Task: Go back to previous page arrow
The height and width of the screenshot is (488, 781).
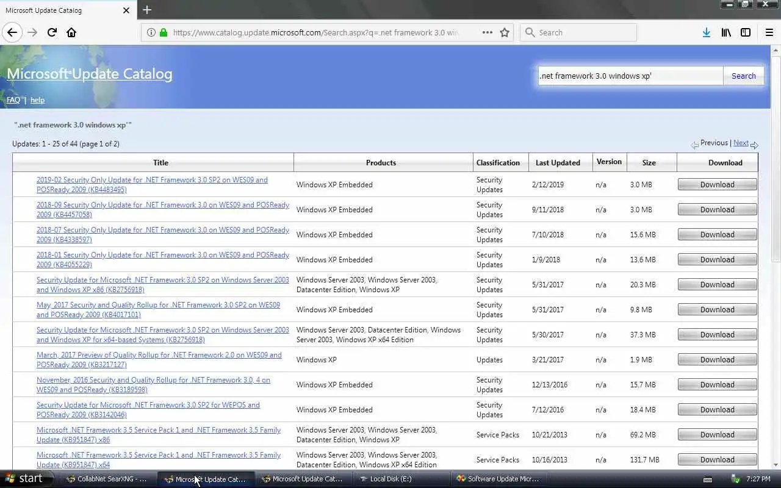Action: (12, 32)
